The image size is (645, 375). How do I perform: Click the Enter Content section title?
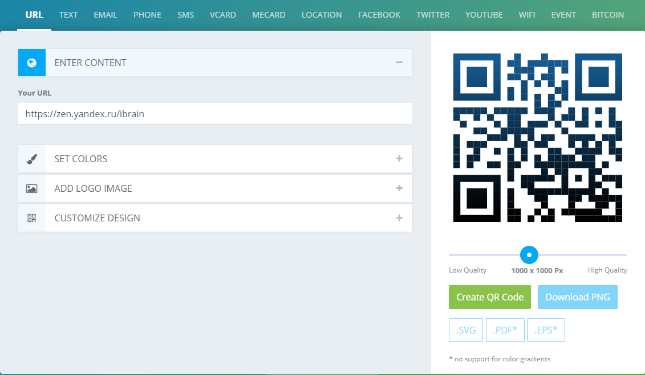pos(91,63)
